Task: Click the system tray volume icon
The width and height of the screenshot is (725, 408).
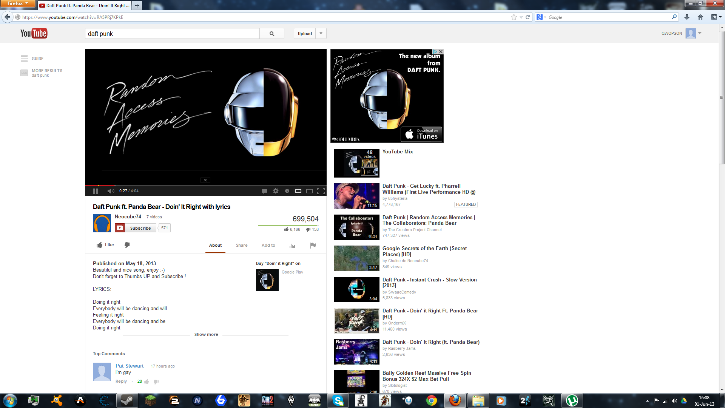Action: [x=674, y=401]
